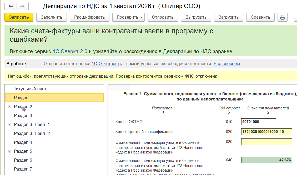The image size is (297, 175).
Task: Click the 'Код строки' column header
Action: tap(229, 108)
